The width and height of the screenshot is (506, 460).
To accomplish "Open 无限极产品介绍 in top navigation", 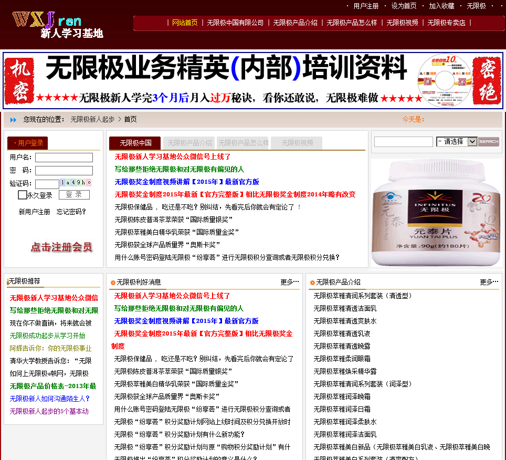I will [x=295, y=23].
